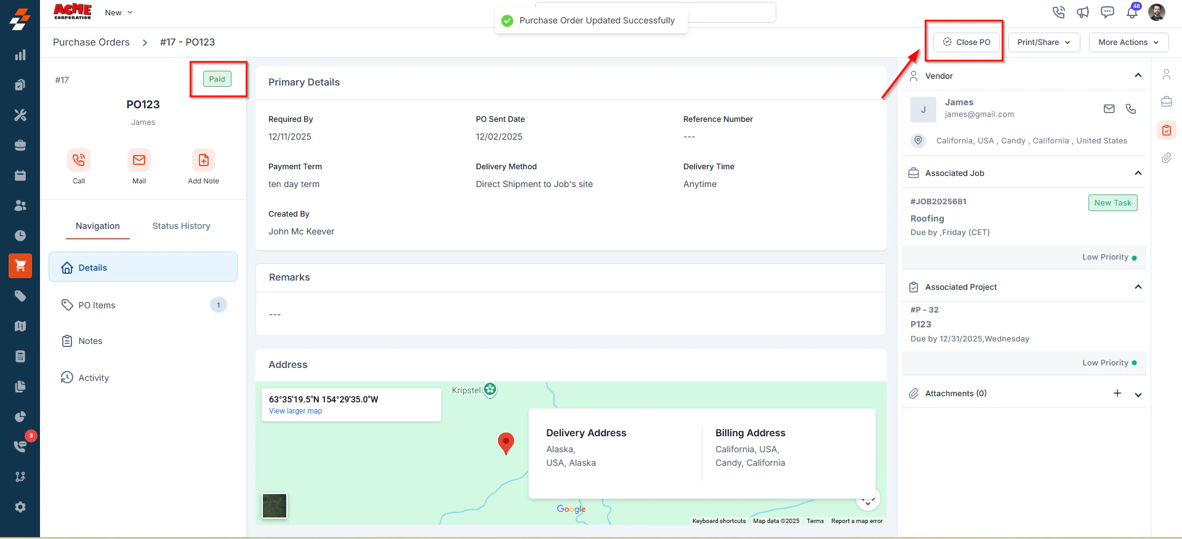Open the wrench and screwdriver tools icon
Viewport: 1182px width, 539px height.
20,115
